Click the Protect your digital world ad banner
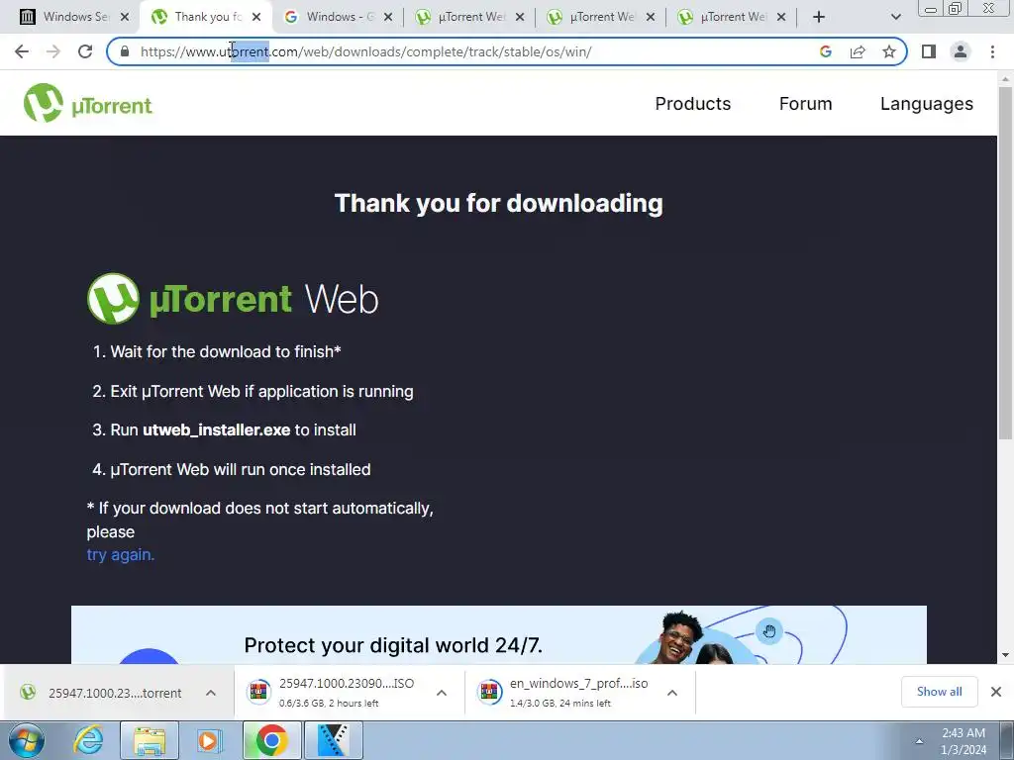The image size is (1014, 760). pos(499,634)
